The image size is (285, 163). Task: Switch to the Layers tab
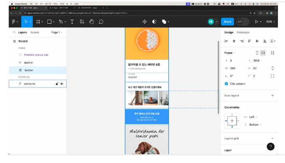[22, 32]
